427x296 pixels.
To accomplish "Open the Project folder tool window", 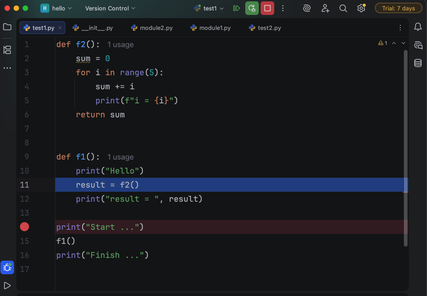I will click(7, 27).
